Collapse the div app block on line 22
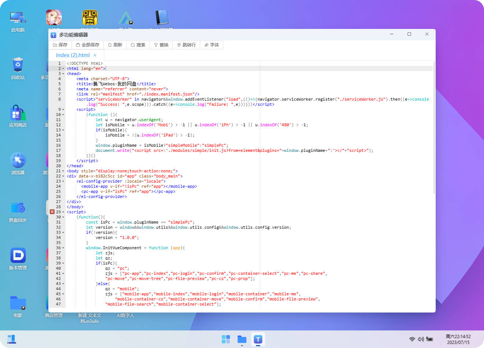 coord(63,176)
